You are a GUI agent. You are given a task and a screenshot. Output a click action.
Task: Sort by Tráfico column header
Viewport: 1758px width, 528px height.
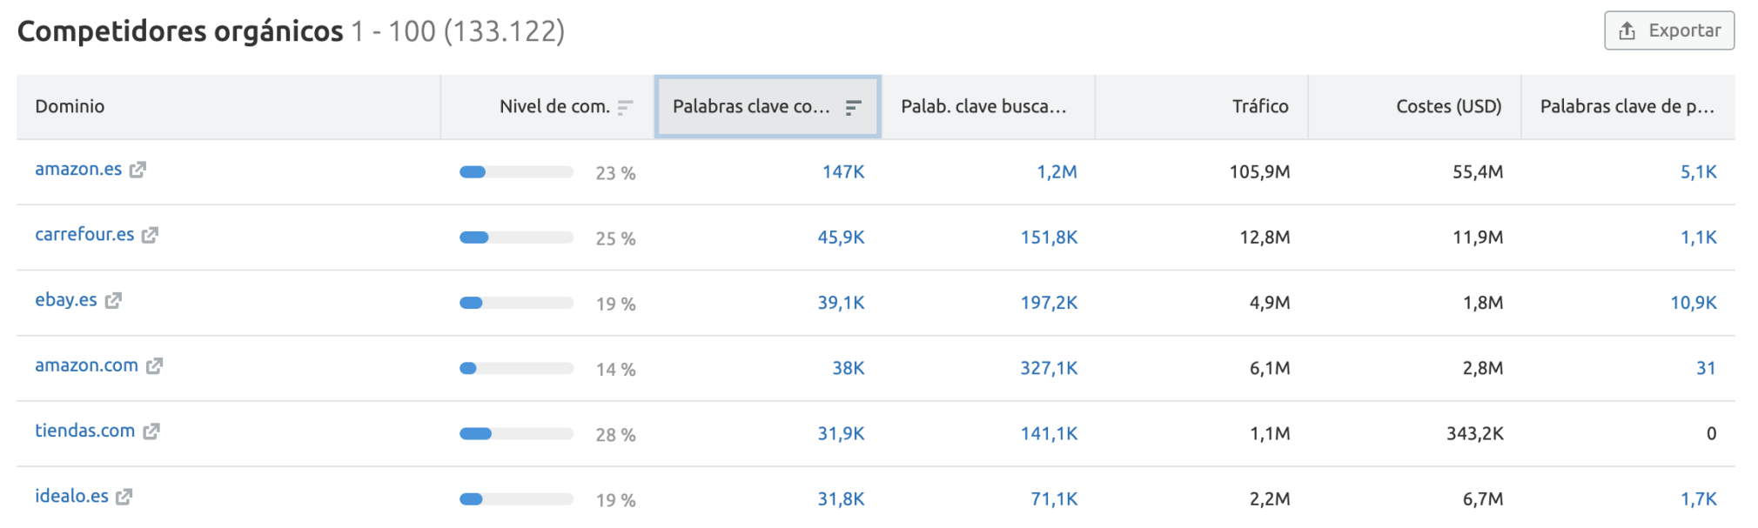[x=1259, y=107]
